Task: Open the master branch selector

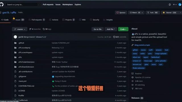Action: coord(20,29)
